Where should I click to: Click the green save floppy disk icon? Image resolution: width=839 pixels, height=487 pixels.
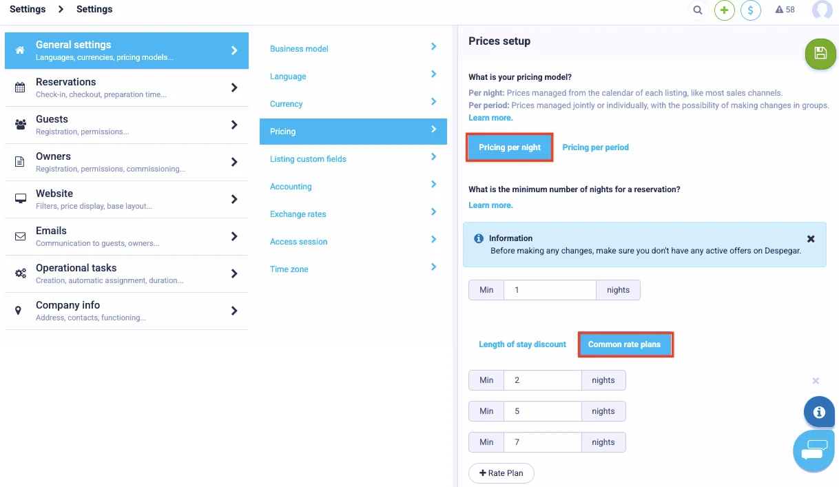click(820, 54)
